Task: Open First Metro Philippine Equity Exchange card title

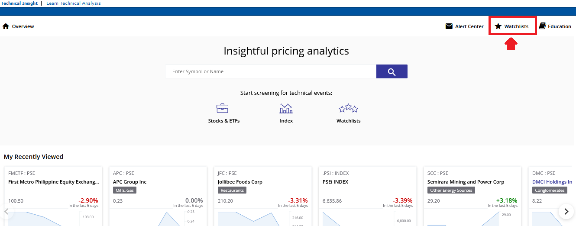Action: [x=54, y=182]
